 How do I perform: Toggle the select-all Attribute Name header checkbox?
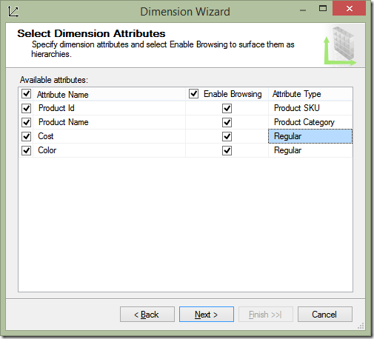click(26, 94)
